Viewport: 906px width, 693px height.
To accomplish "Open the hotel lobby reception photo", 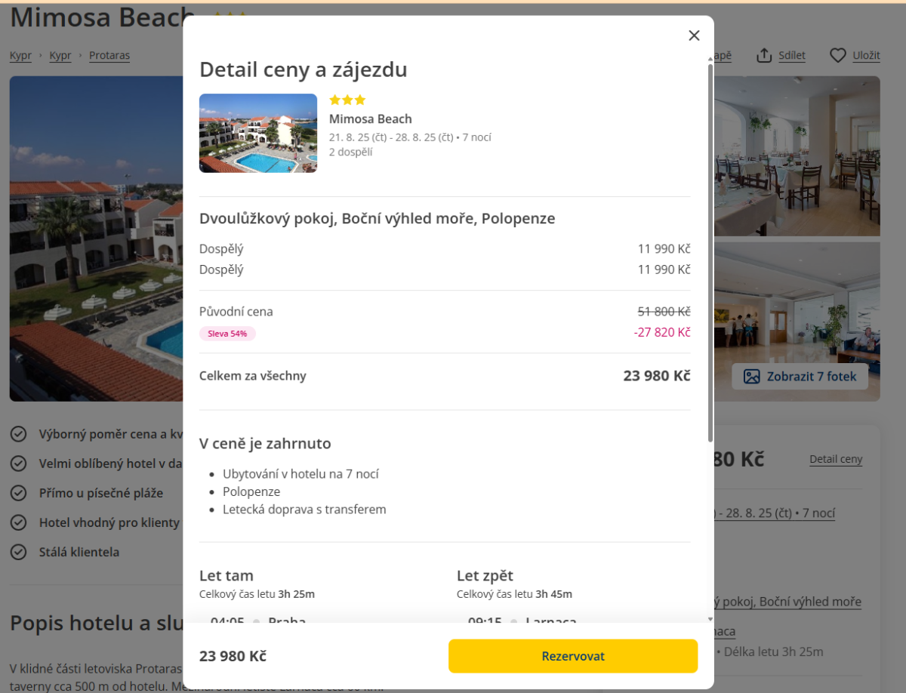I will (797, 302).
